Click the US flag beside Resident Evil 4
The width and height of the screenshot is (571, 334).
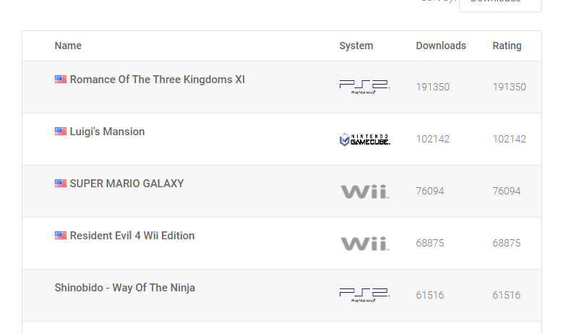click(x=61, y=236)
